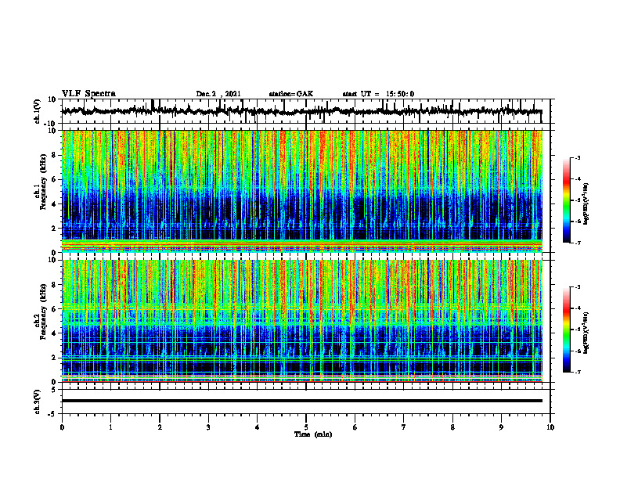Screen dimensions: 620x479
Task: Click inside the ch.1 spectrogram panel
Action: [302, 191]
